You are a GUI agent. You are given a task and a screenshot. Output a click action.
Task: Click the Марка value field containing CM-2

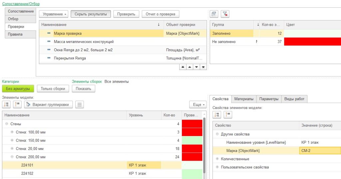point(320,151)
